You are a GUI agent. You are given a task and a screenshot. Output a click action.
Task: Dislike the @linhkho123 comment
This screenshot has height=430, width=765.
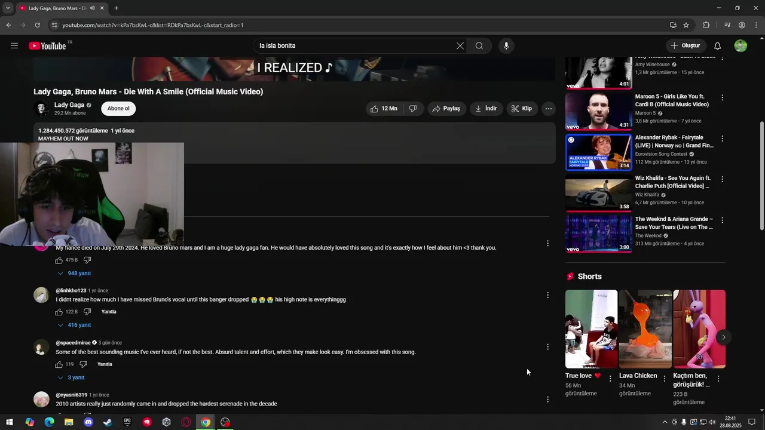[x=87, y=312]
